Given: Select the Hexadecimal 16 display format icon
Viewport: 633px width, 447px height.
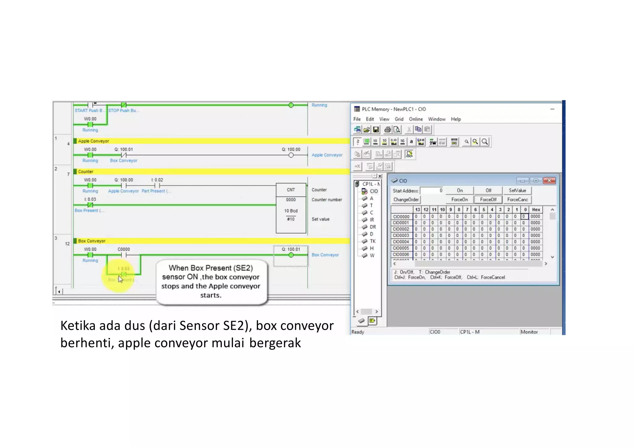Looking at the screenshot, I should [x=402, y=142].
